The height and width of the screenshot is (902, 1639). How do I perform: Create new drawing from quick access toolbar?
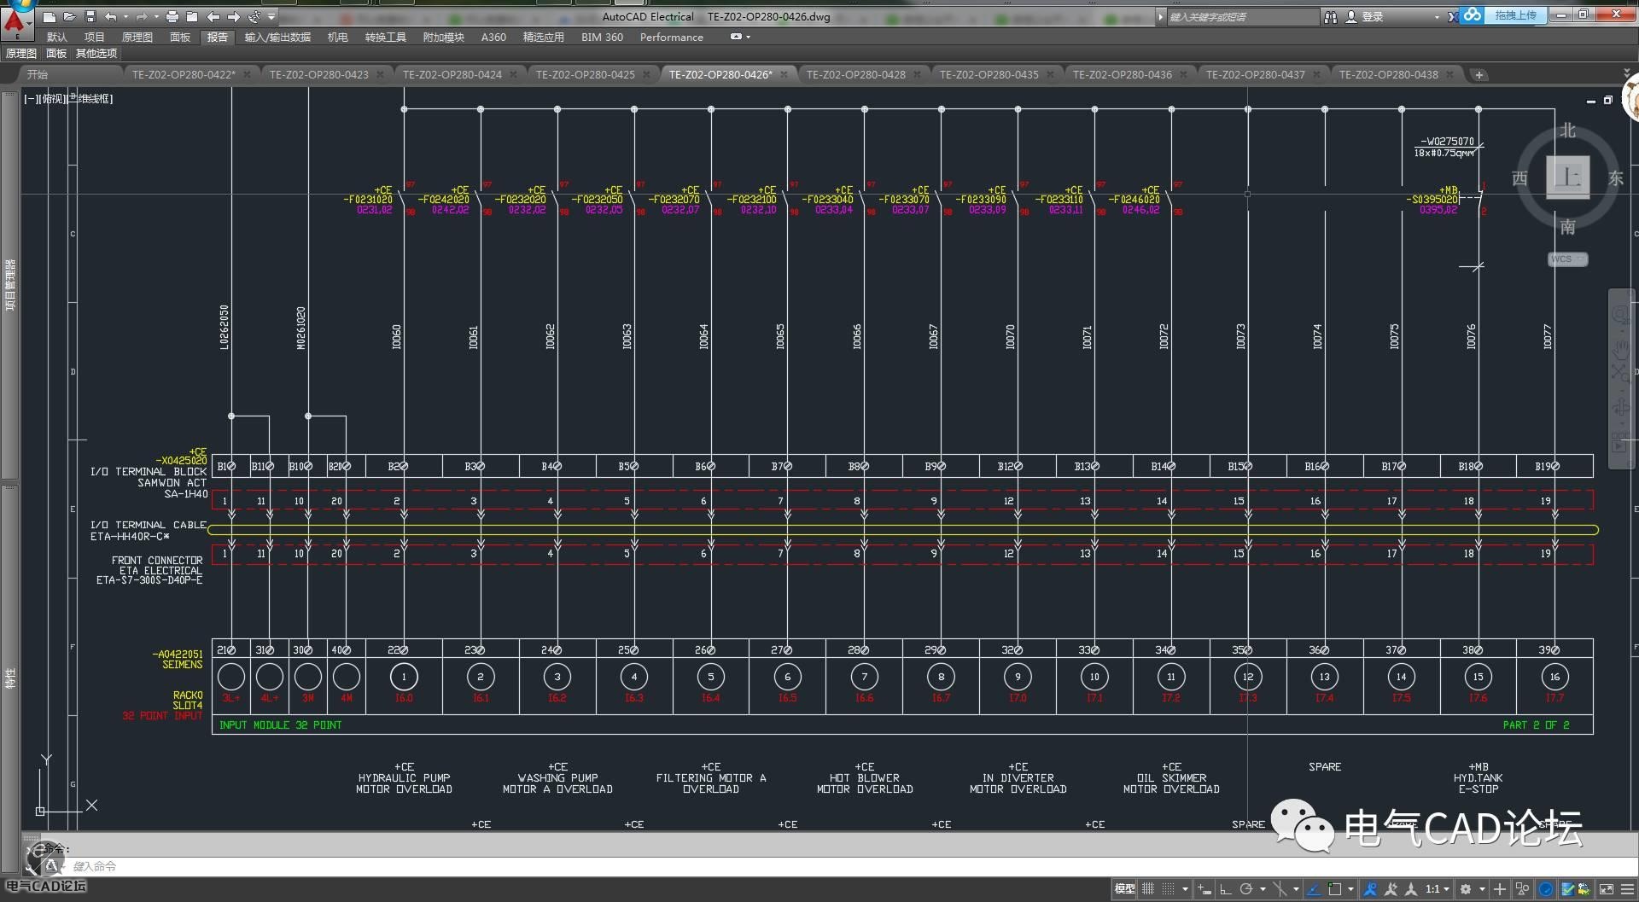[x=50, y=16]
